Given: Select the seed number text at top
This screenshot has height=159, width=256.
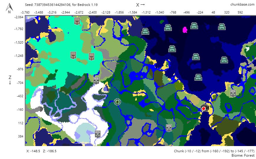Looking at the screenshot, I should (x=52, y=5).
